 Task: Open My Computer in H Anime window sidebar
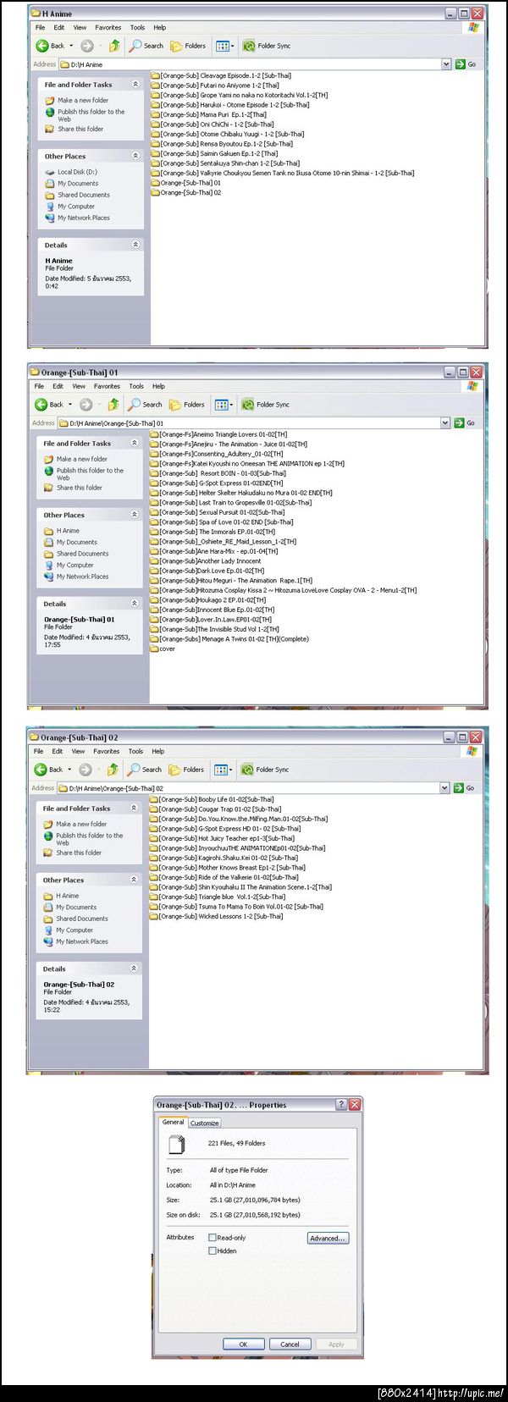[x=76, y=206]
